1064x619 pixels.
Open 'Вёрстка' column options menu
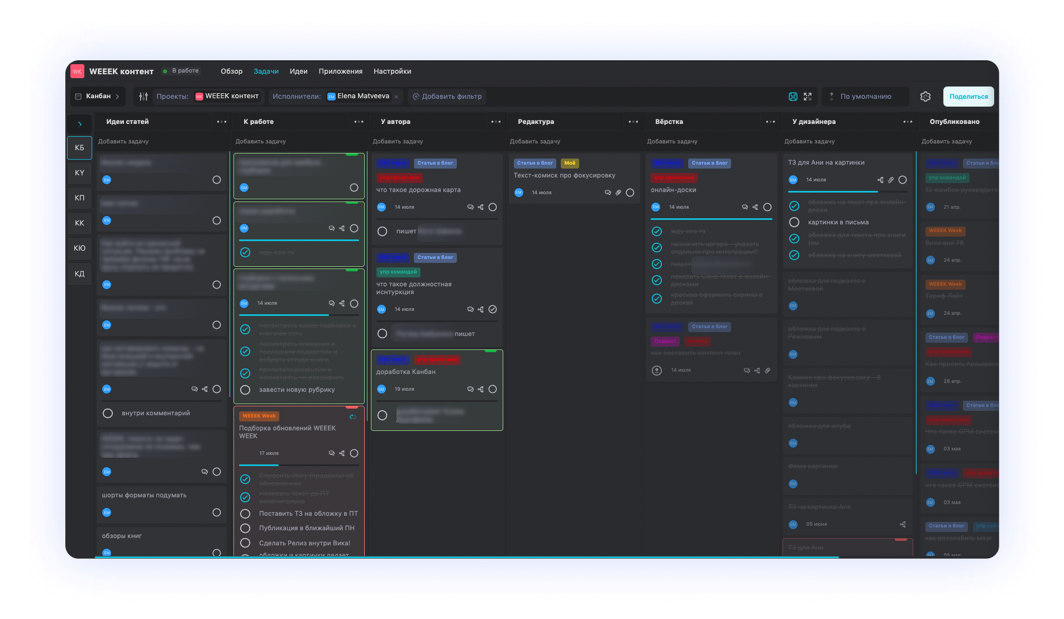click(x=771, y=122)
